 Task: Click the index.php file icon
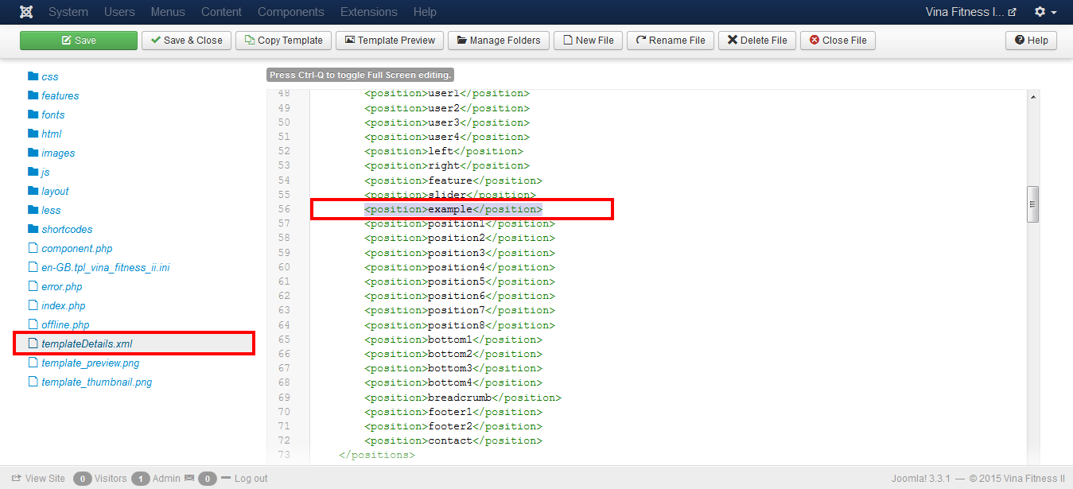(x=33, y=305)
